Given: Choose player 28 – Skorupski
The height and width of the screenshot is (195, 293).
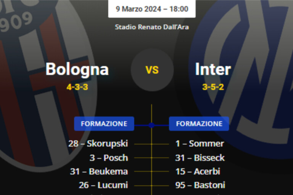Looking at the screenshot, I should (x=98, y=144).
